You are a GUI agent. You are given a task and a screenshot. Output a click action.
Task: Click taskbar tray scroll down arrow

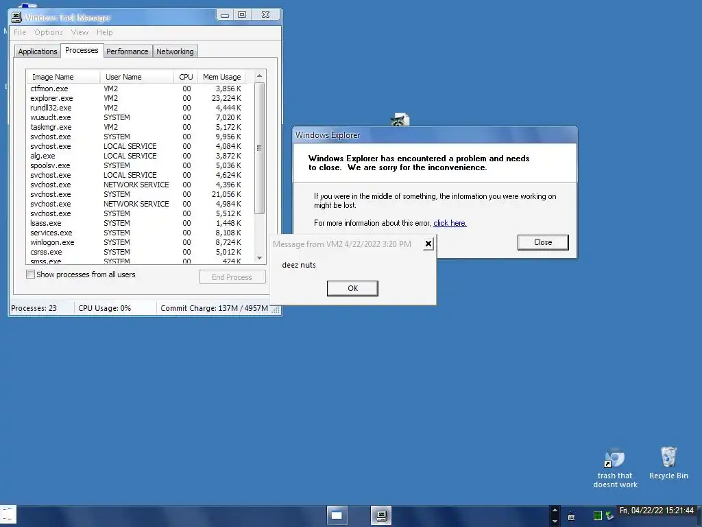[555, 522]
